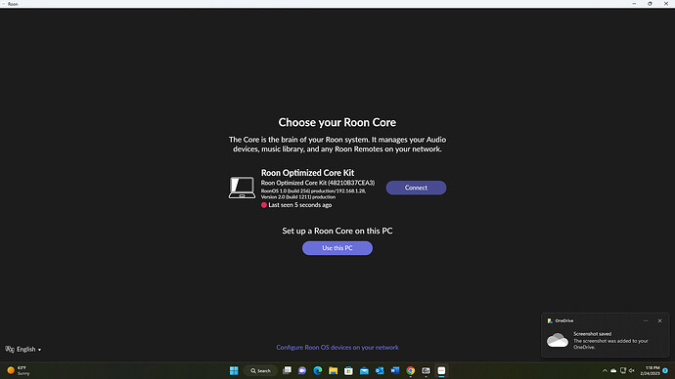This screenshot has width=675, height=379.
Task: Open the weather widget showing Sunny
Action: coord(19,370)
